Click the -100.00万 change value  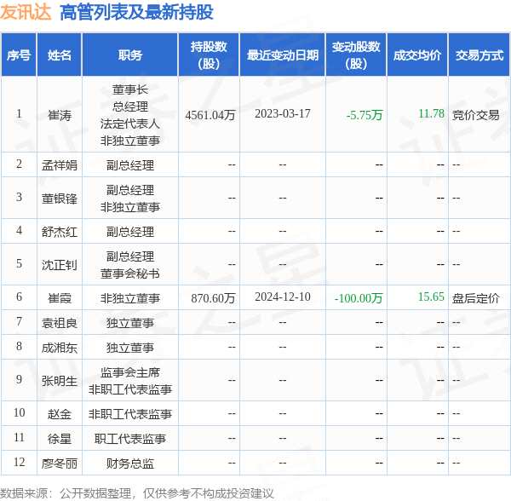359,298
